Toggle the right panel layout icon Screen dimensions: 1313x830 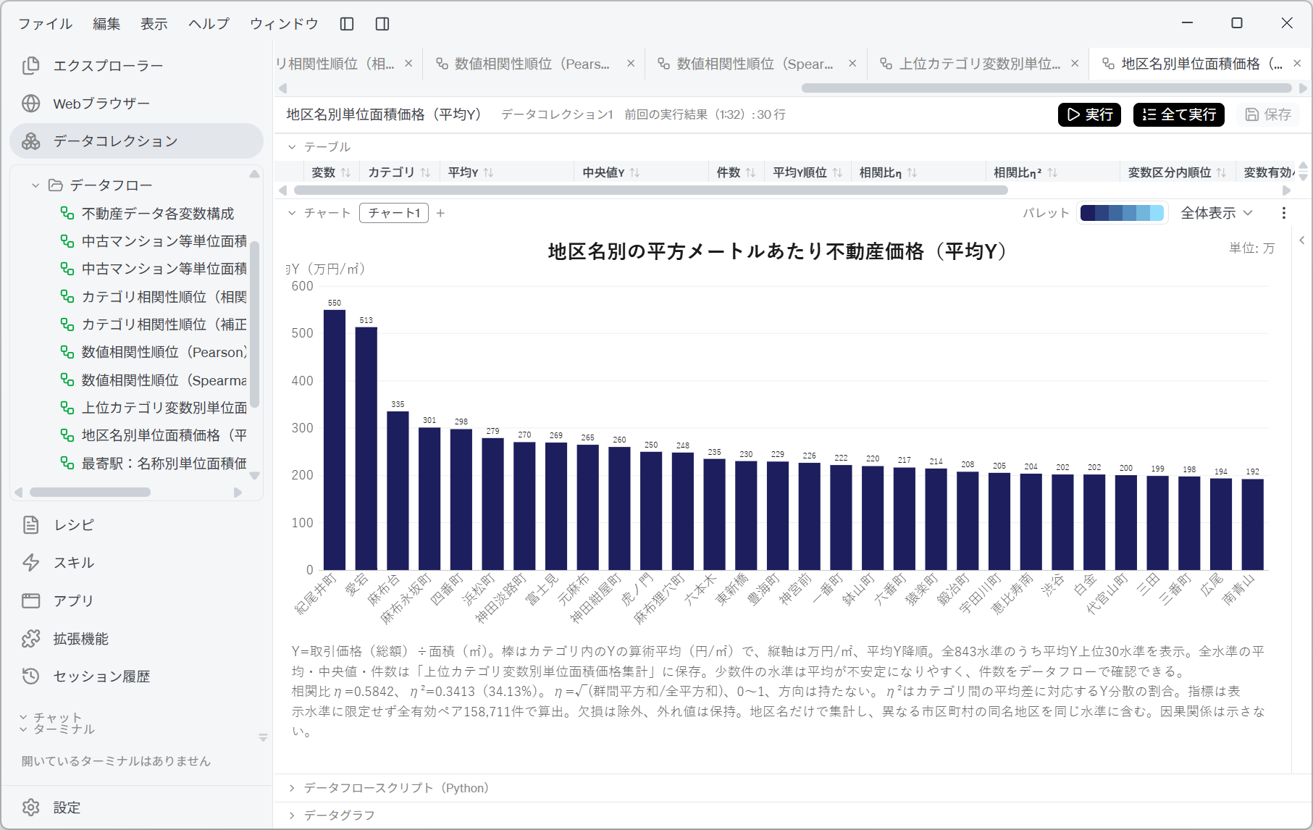[x=382, y=24]
